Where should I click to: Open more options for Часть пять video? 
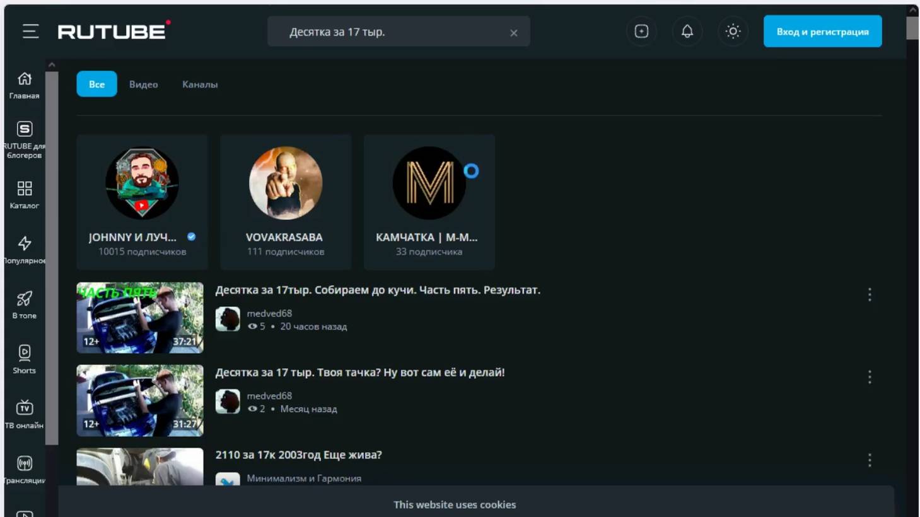pos(870,294)
